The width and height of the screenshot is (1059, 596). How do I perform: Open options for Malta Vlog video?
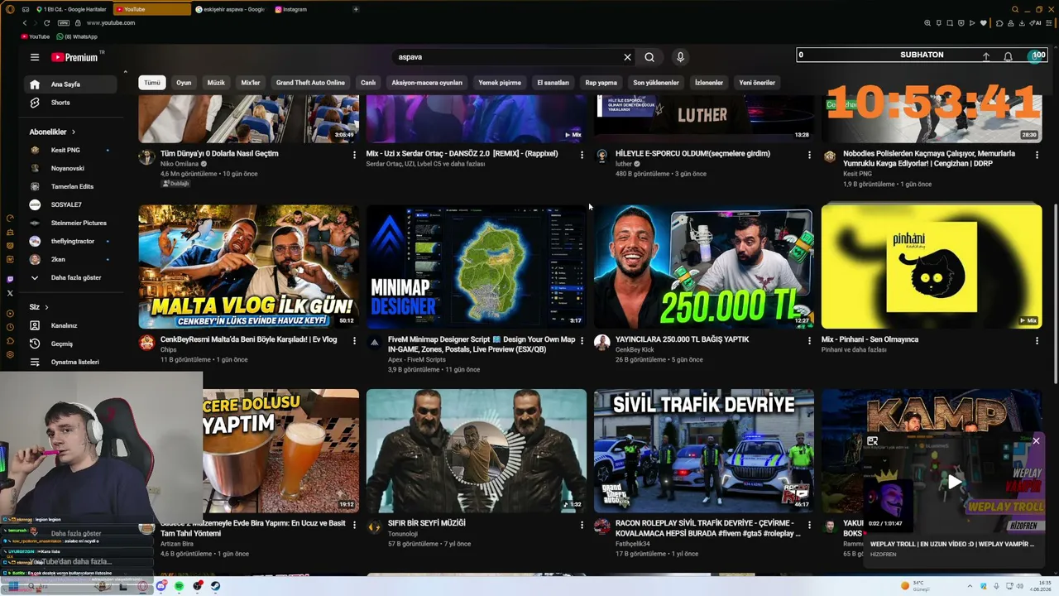pos(354,340)
